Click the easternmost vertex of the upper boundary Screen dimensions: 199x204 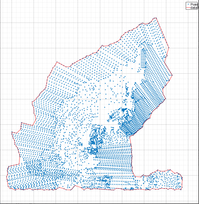click(x=172, y=75)
